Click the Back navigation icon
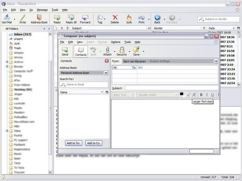 coord(157,19)
